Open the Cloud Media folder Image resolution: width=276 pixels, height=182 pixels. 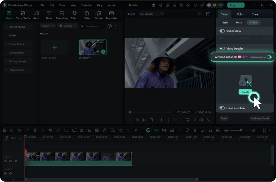(x=16, y=52)
